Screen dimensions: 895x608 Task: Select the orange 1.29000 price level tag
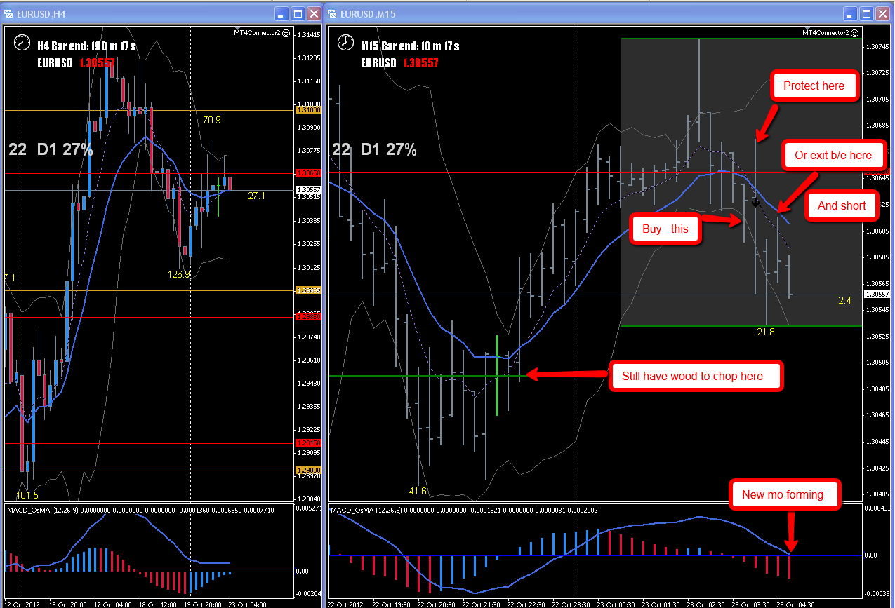point(308,471)
